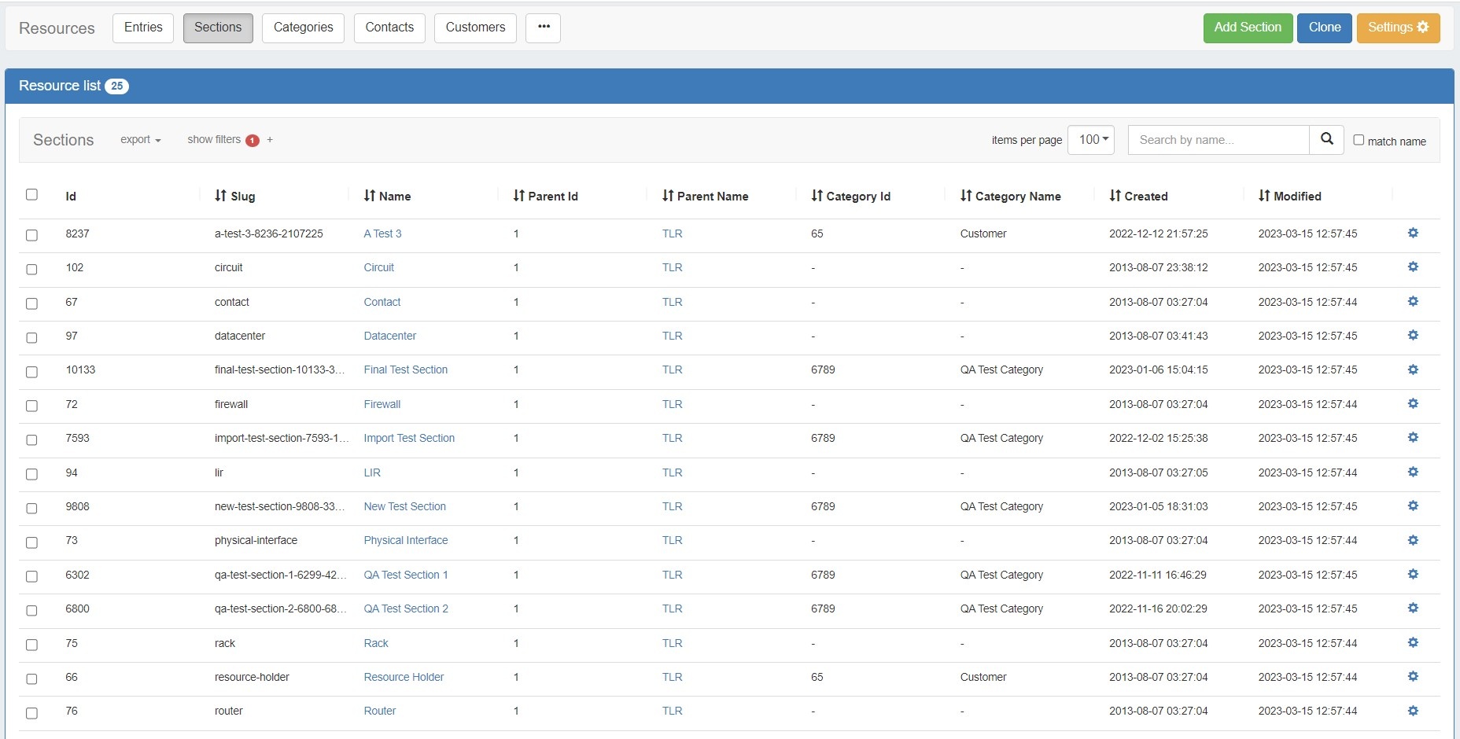Open the Datacenter section link

pos(389,336)
